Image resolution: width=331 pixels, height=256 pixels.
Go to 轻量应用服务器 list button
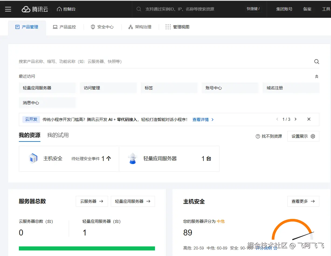[133, 201]
